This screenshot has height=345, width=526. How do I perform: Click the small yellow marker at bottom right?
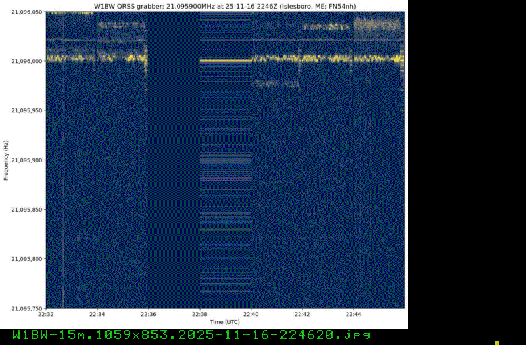[497, 342]
